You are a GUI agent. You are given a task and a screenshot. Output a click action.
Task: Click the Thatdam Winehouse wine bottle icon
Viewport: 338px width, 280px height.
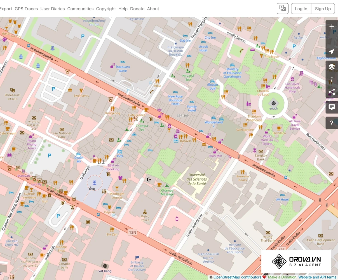[x=248, y=104]
